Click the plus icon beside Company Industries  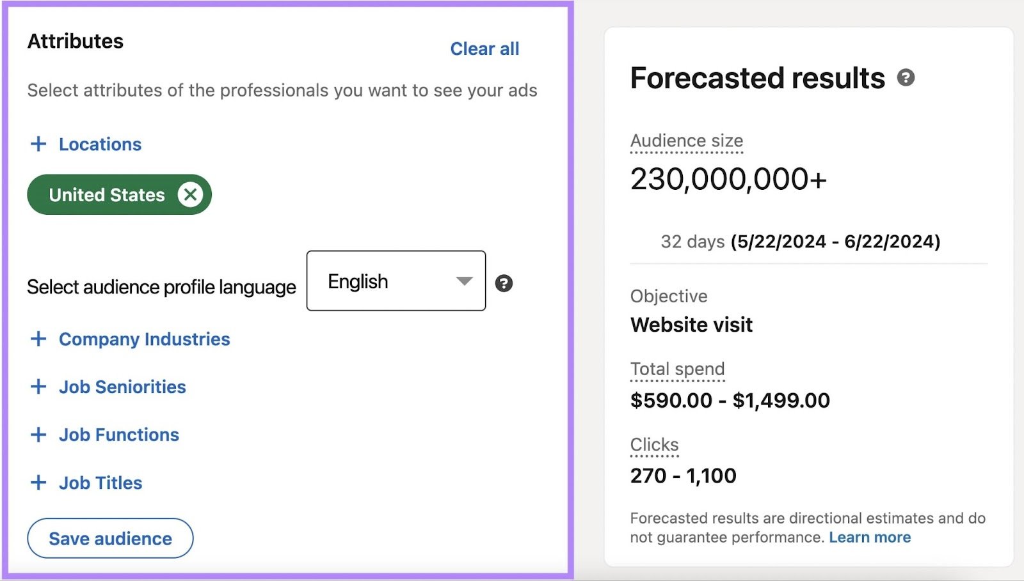click(38, 339)
